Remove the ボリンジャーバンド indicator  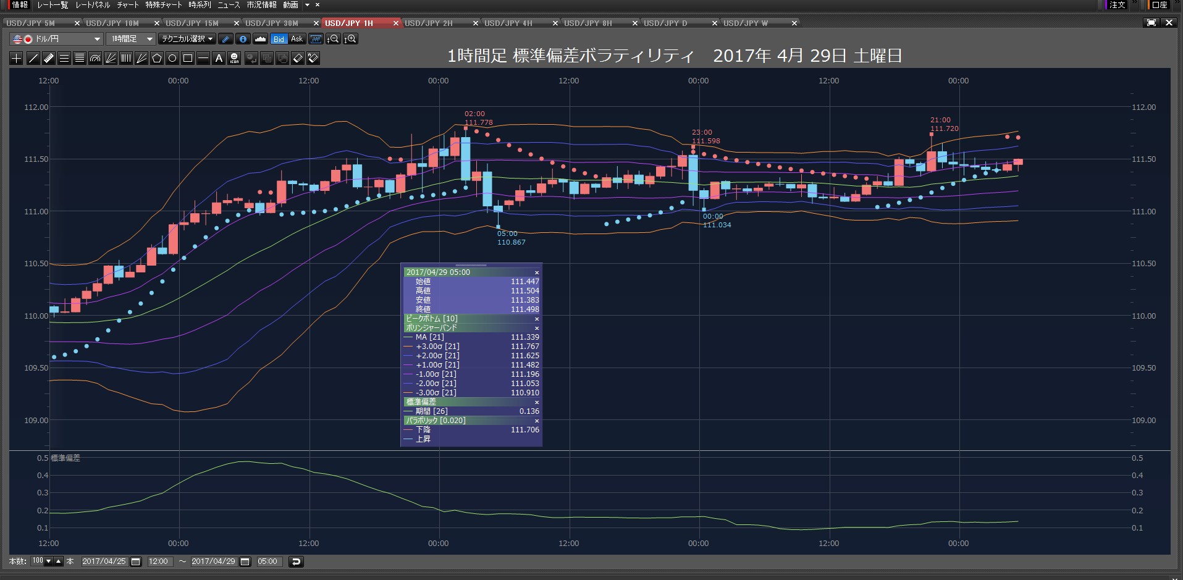537,328
